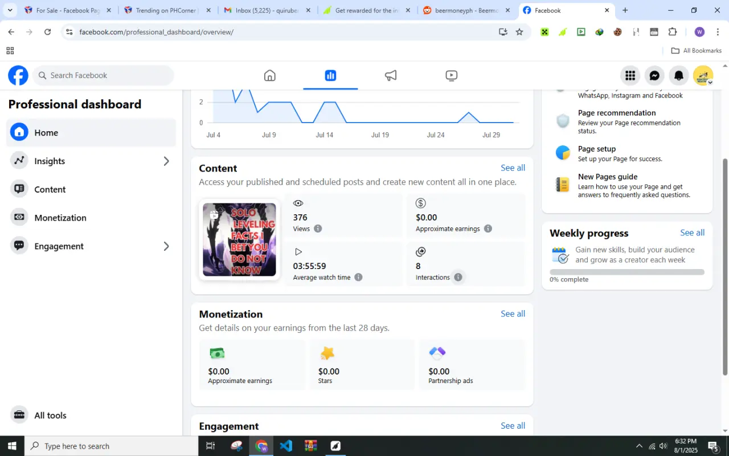Click the address bar URL

pos(156,32)
